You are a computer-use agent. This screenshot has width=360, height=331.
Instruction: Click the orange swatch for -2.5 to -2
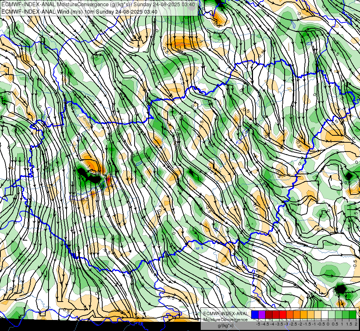[x=297, y=314]
